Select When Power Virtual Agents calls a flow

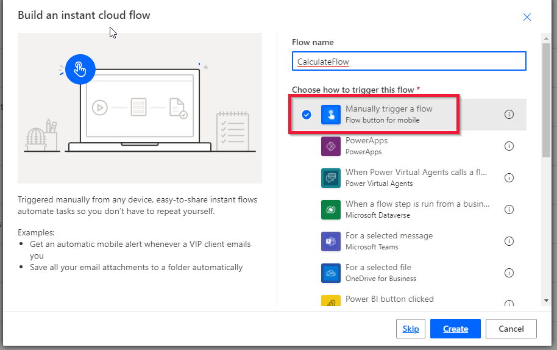(409, 177)
